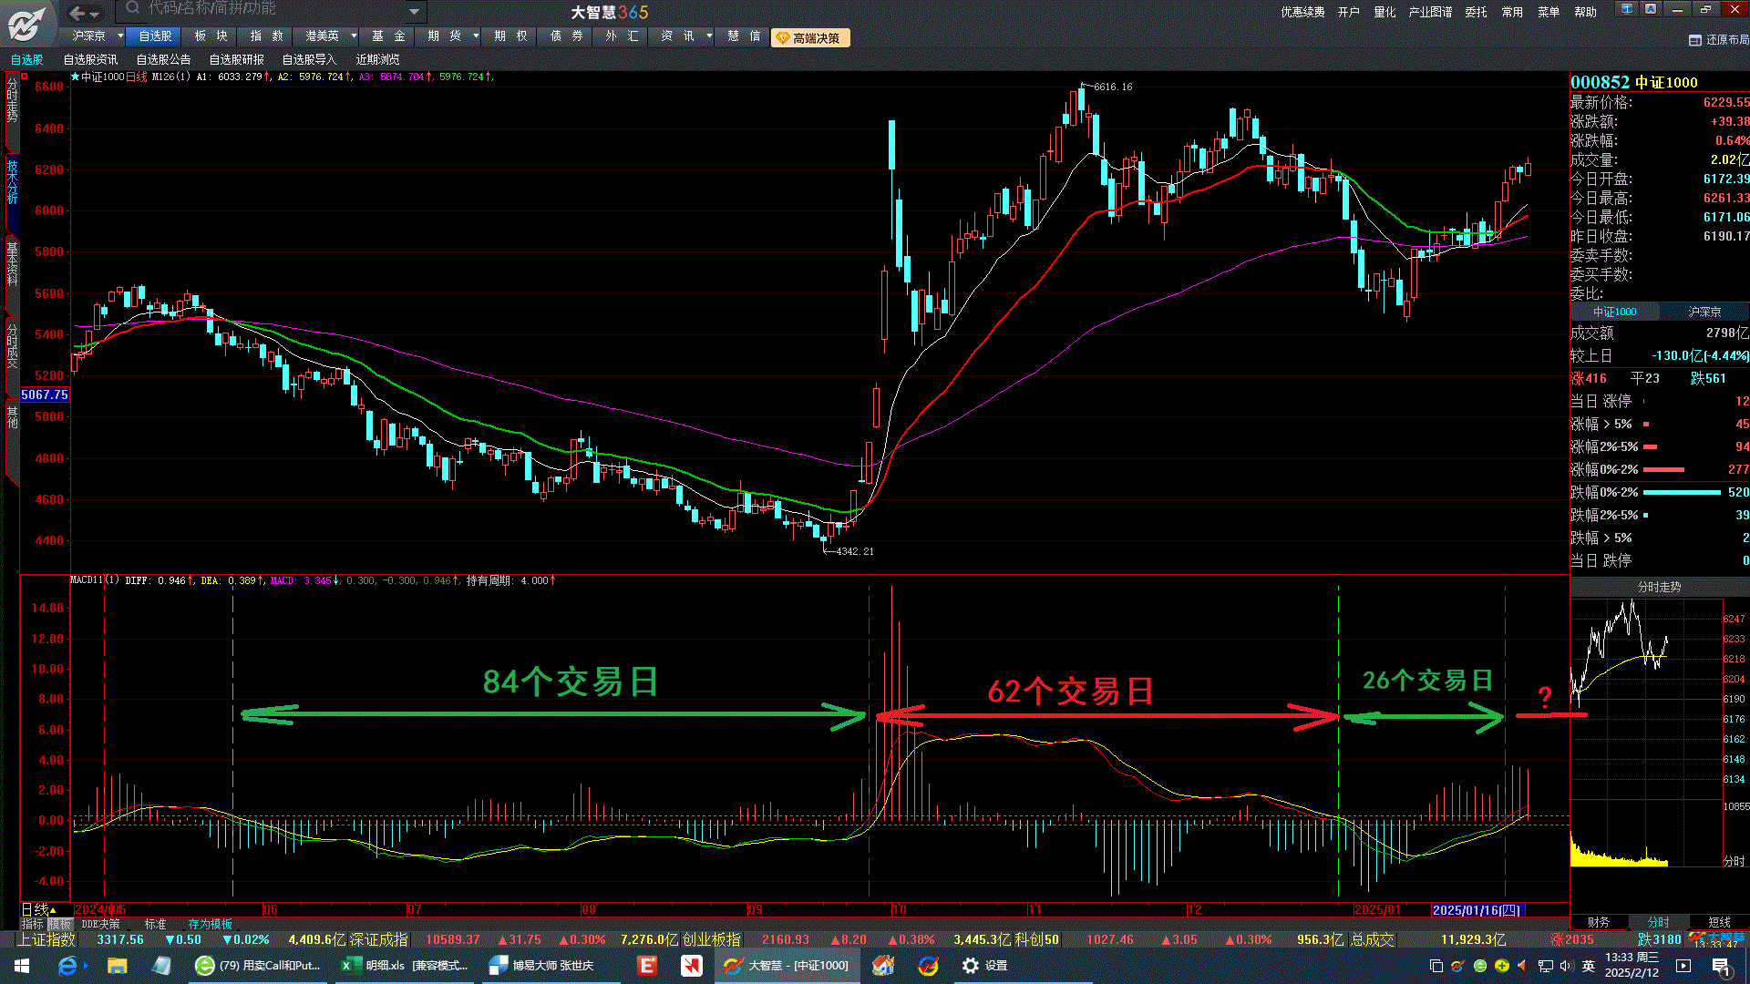Toggle 沪深京 market statistics view
This screenshot has width=1750, height=984.
1704,312
